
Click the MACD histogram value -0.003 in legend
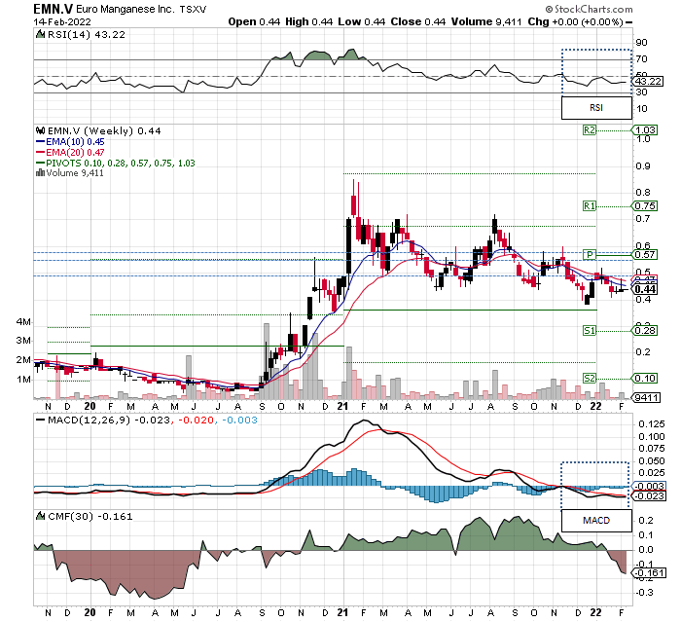coord(239,421)
